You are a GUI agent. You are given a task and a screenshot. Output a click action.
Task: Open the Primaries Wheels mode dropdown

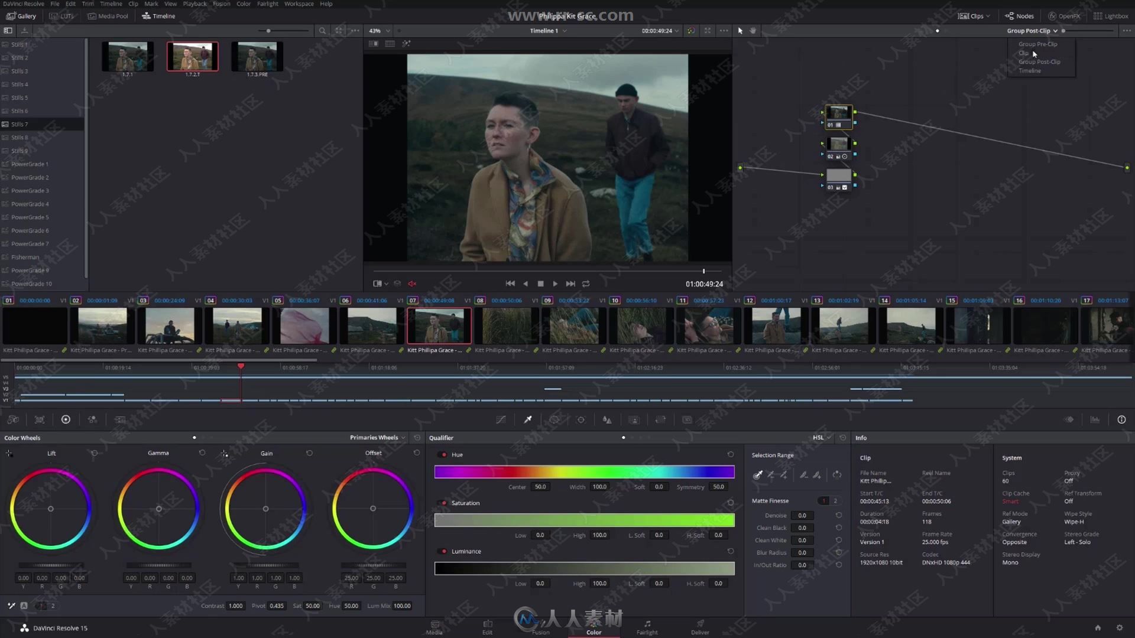(x=378, y=438)
